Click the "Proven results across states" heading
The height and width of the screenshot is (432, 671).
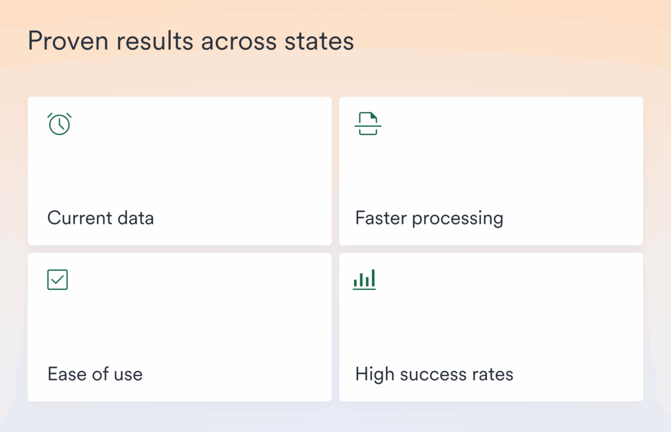(191, 41)
